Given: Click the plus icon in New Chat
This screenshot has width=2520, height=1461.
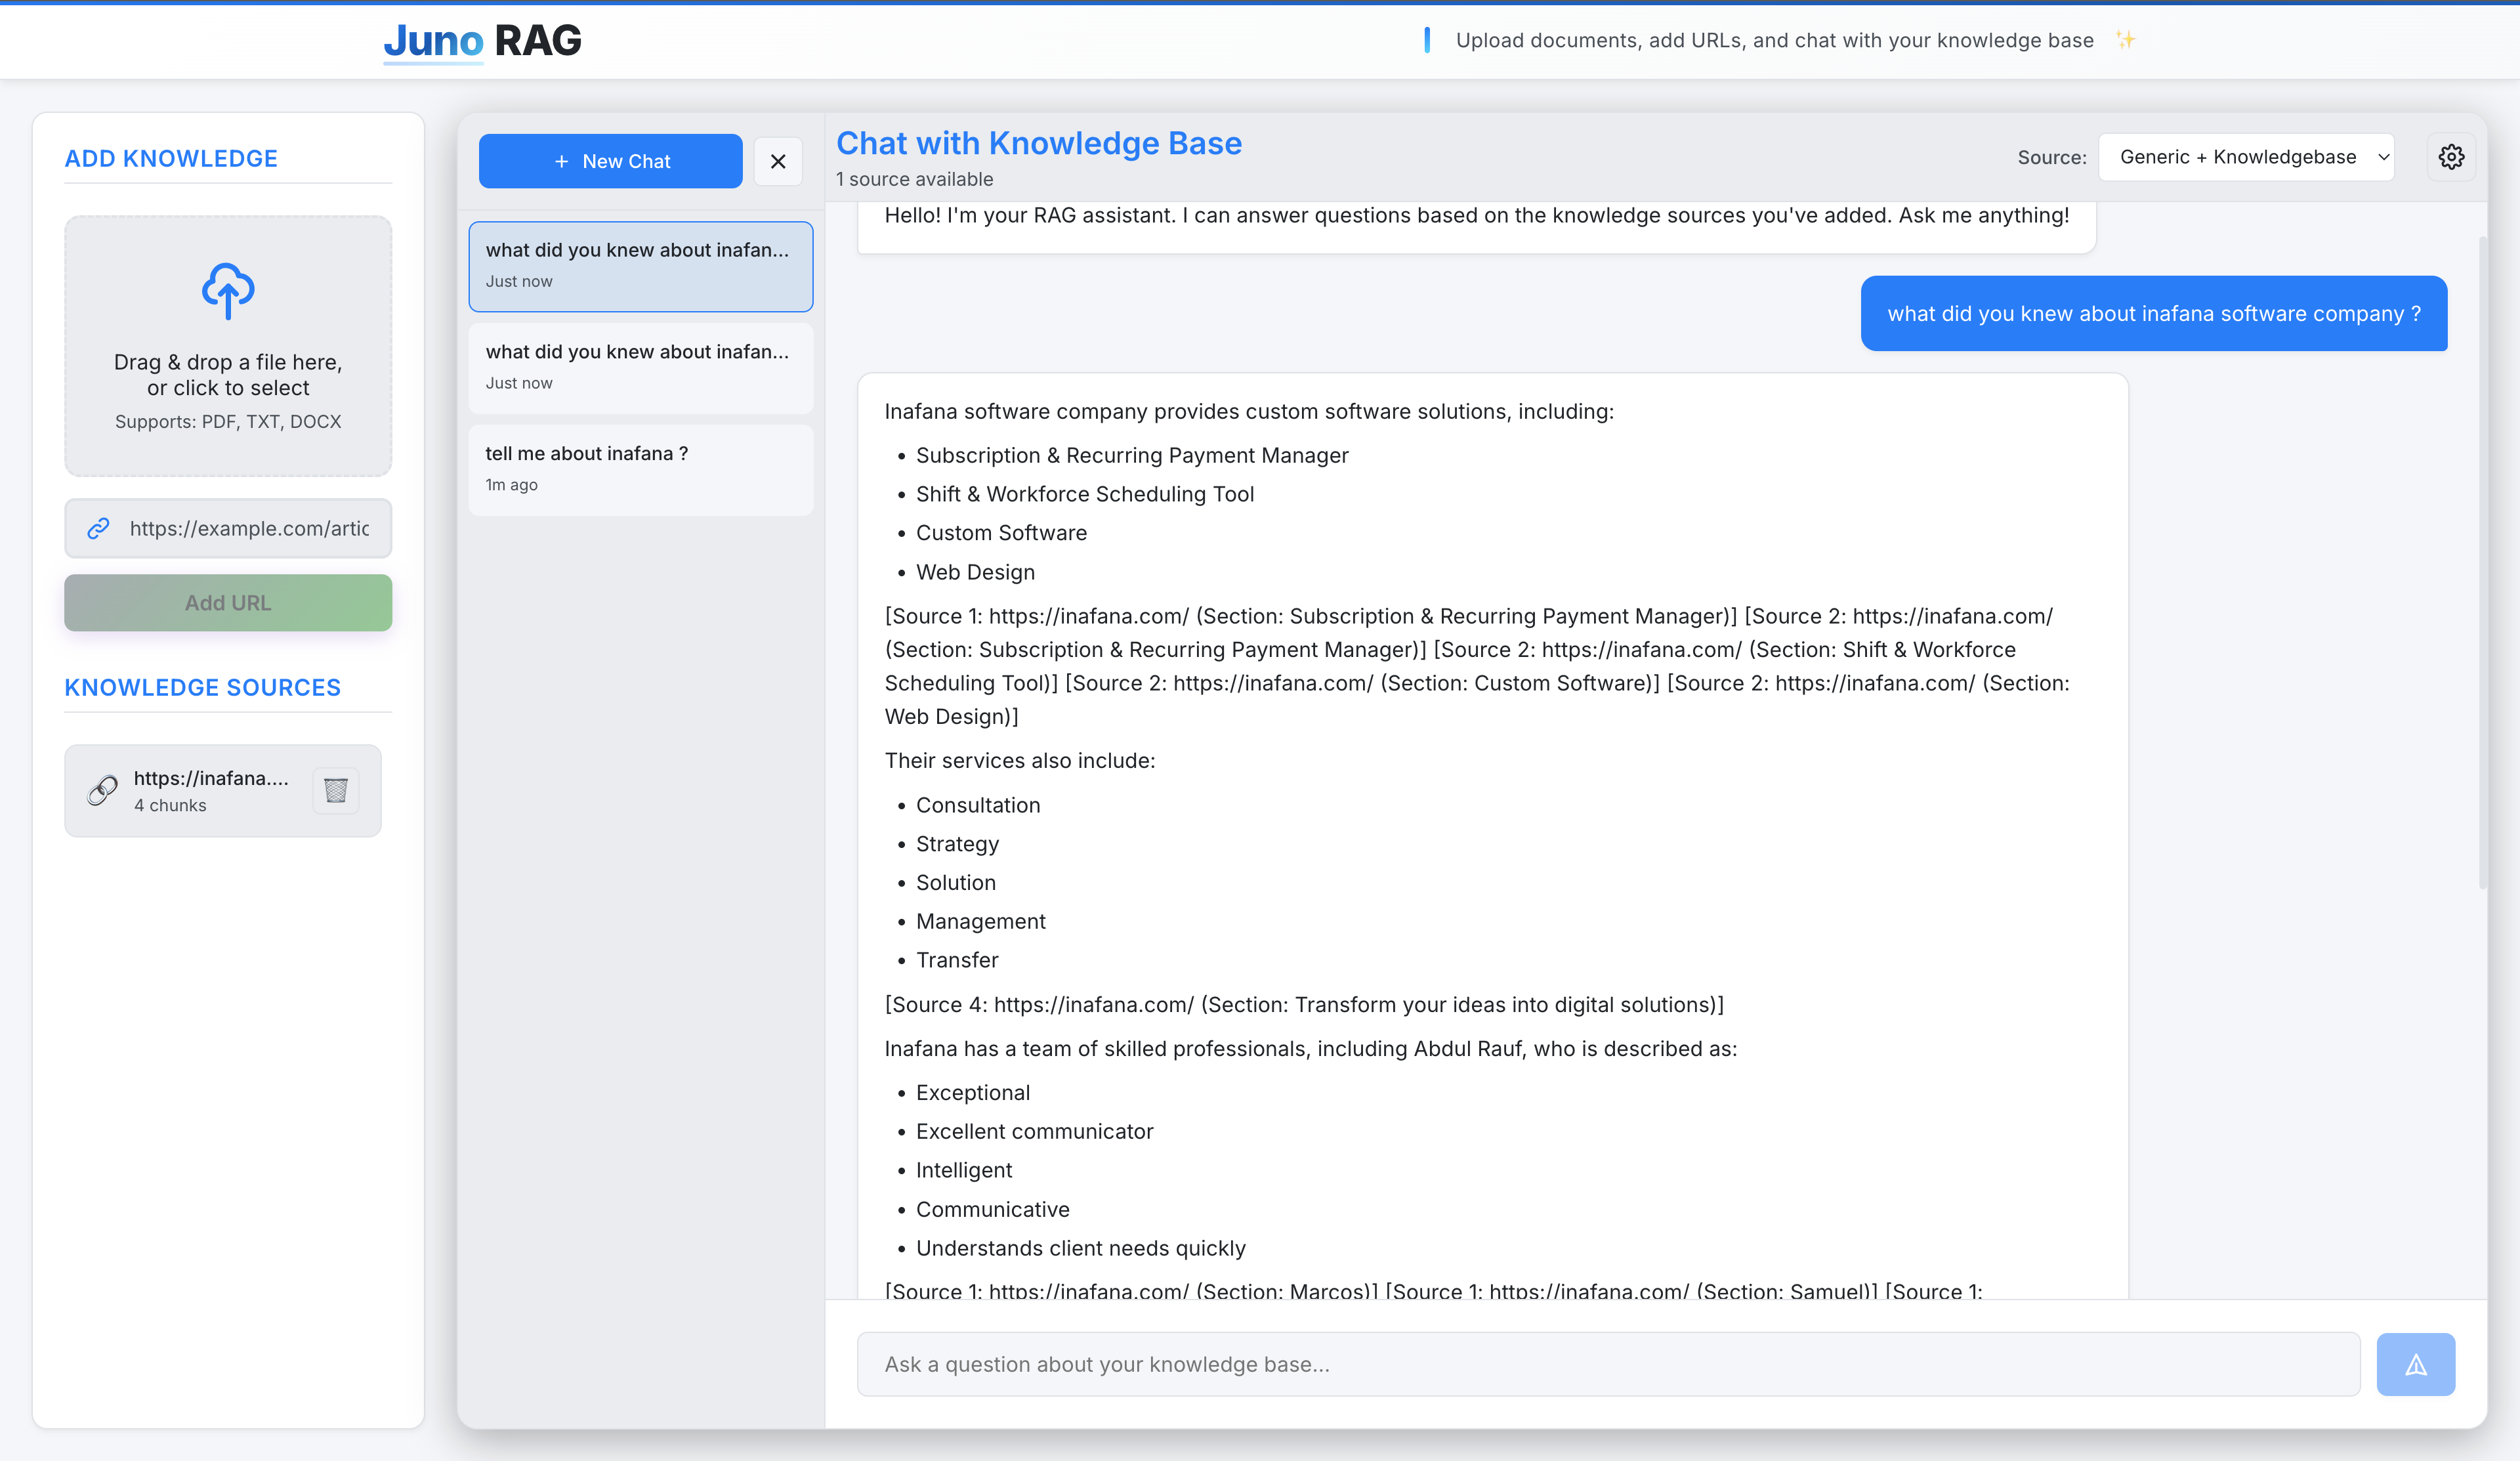Looking at the screenshot, I should (x=560, y=161).
